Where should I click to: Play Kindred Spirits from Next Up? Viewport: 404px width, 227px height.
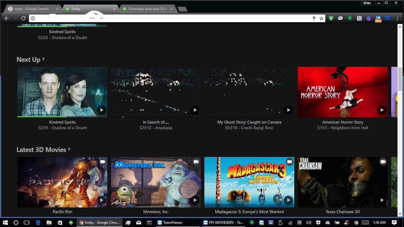101,110
